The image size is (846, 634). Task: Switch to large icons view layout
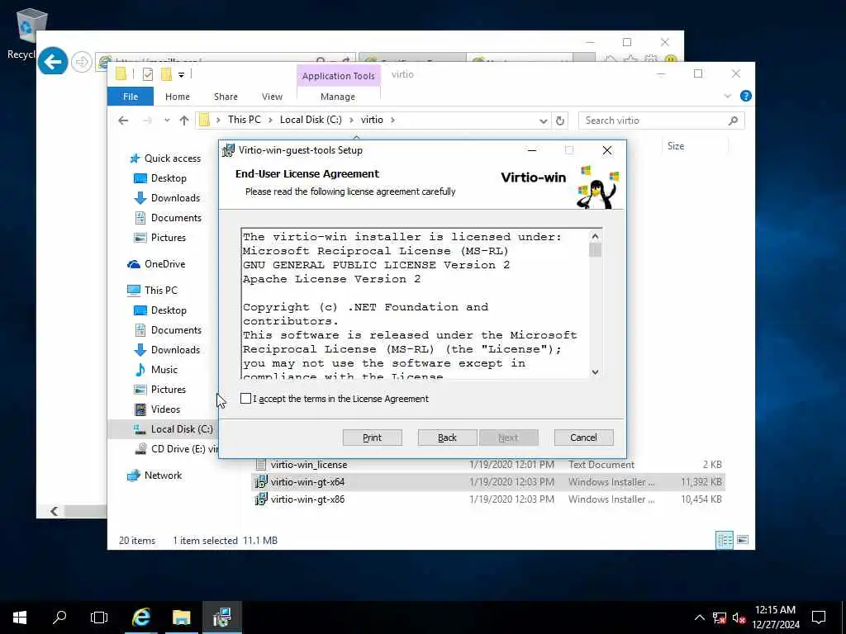click(x=743, y=540)
